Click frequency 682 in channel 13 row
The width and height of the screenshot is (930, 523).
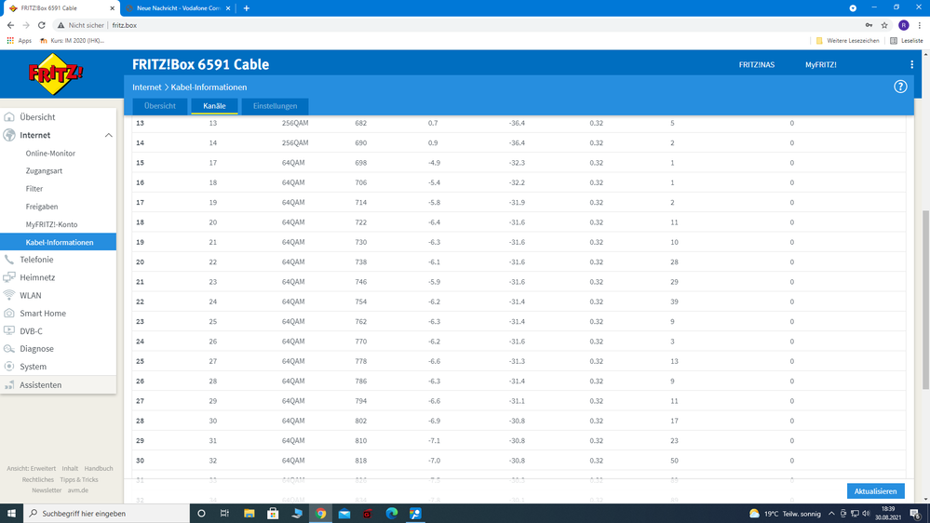click(360, 124)
